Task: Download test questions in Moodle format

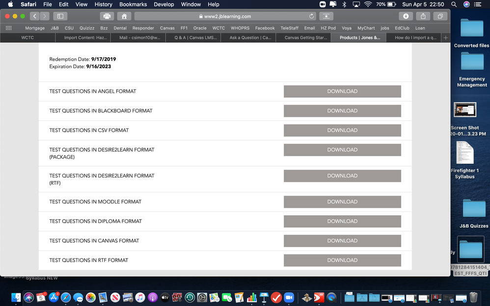Action: click(x=342, y=202)
